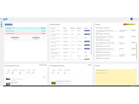139x104 pixels.
Task: Click task text 'They Require an 5 star hotel'
Action: click(64, 81)
